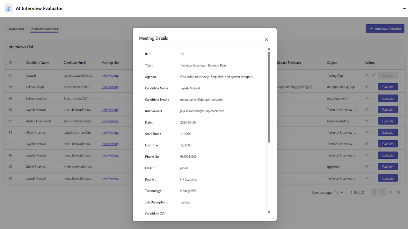This screenshot has width=408, height=229.
Task: Click edit pencil icon for Aayush row
Action: [373, 75]
